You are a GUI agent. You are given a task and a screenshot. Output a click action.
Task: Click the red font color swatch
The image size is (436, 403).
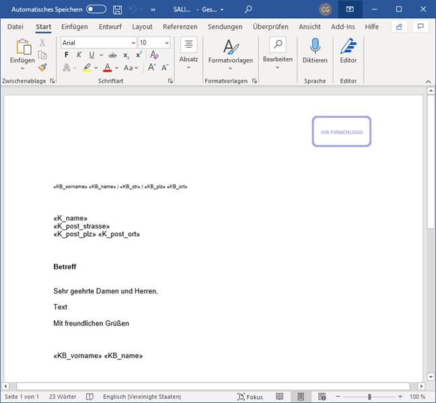[x=106, y=68]
